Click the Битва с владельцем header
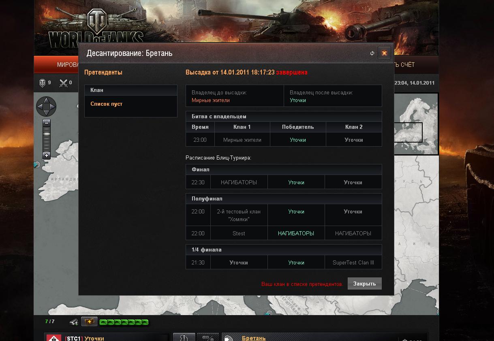Screen dimensions: 494x341 (x=284, y=116)
